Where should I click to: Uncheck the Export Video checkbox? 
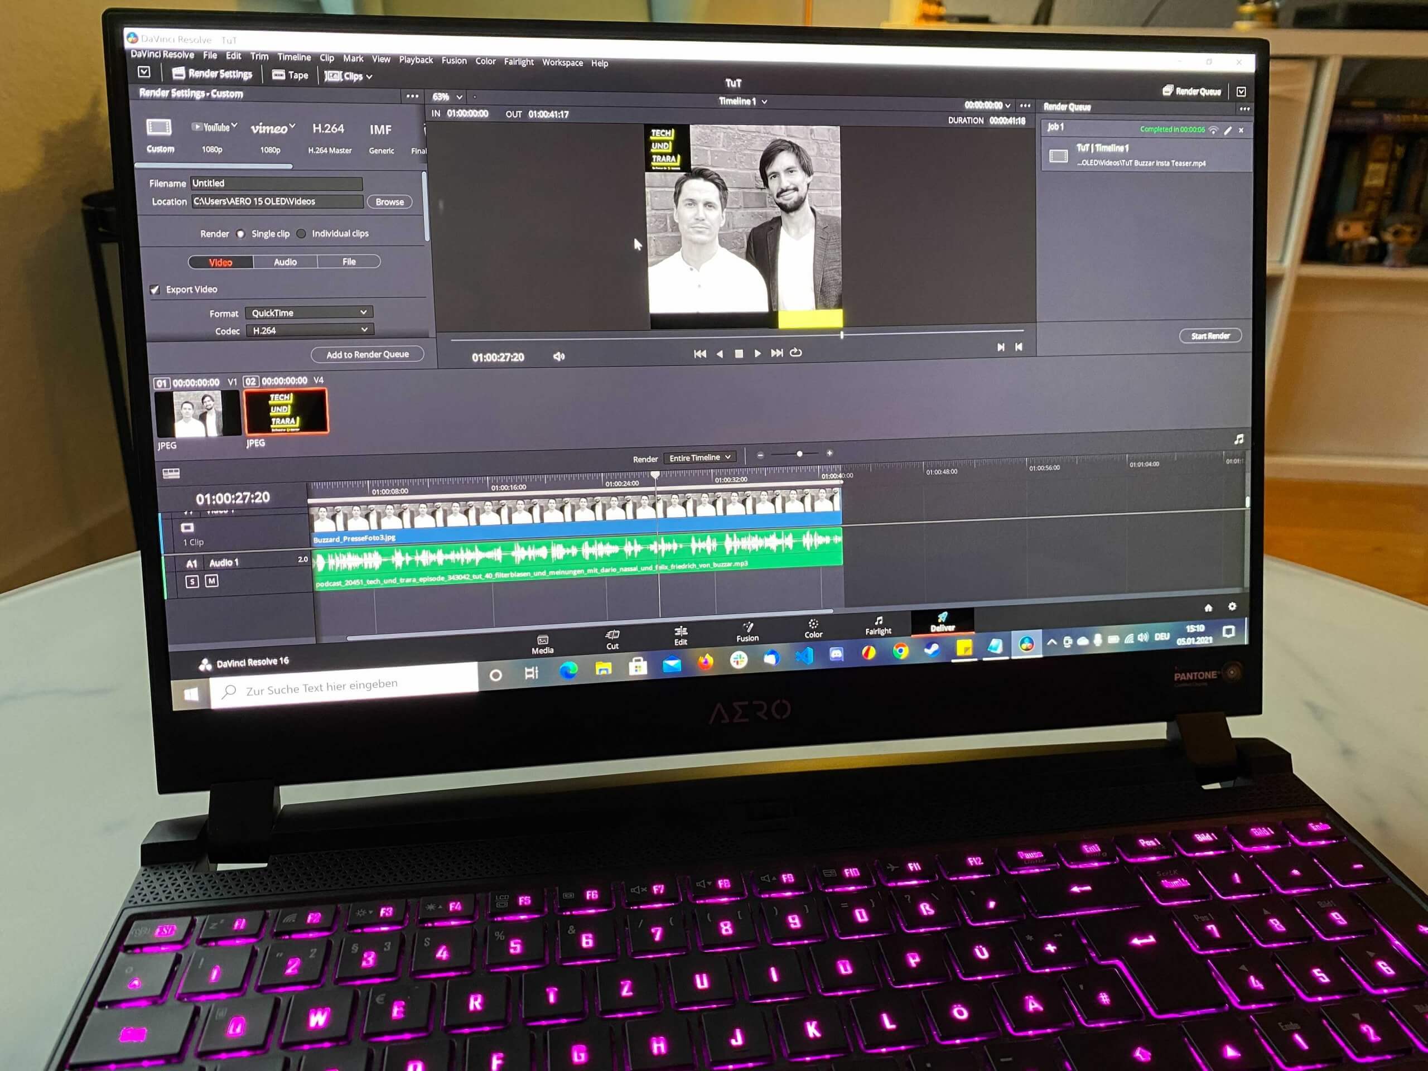tap(155, 289)
